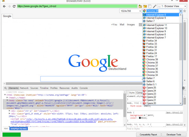189x137 pixels.
Task: Pick Opera 23 from browser list
Action: click(161, 94)
